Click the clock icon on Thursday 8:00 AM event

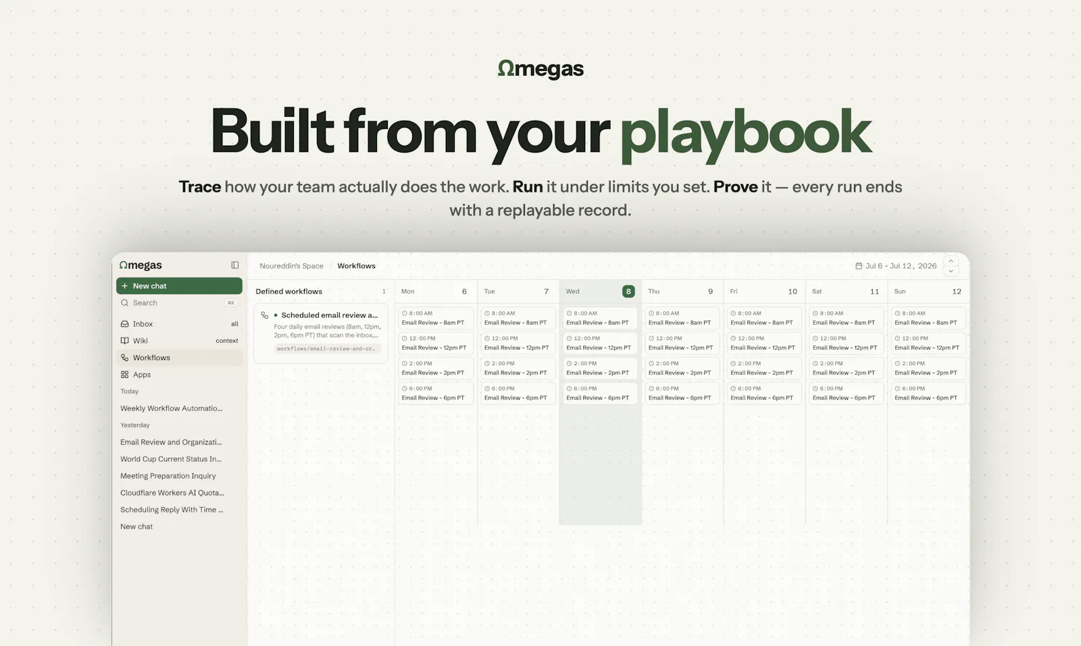pyautogui.click(x=651, y=313)
